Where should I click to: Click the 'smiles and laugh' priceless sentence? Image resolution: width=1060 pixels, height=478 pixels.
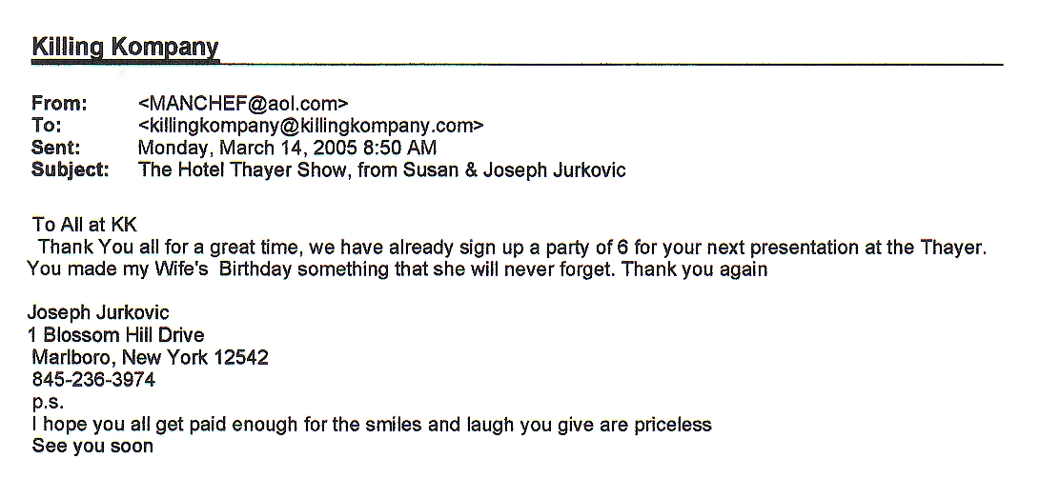tap(371, 424)
